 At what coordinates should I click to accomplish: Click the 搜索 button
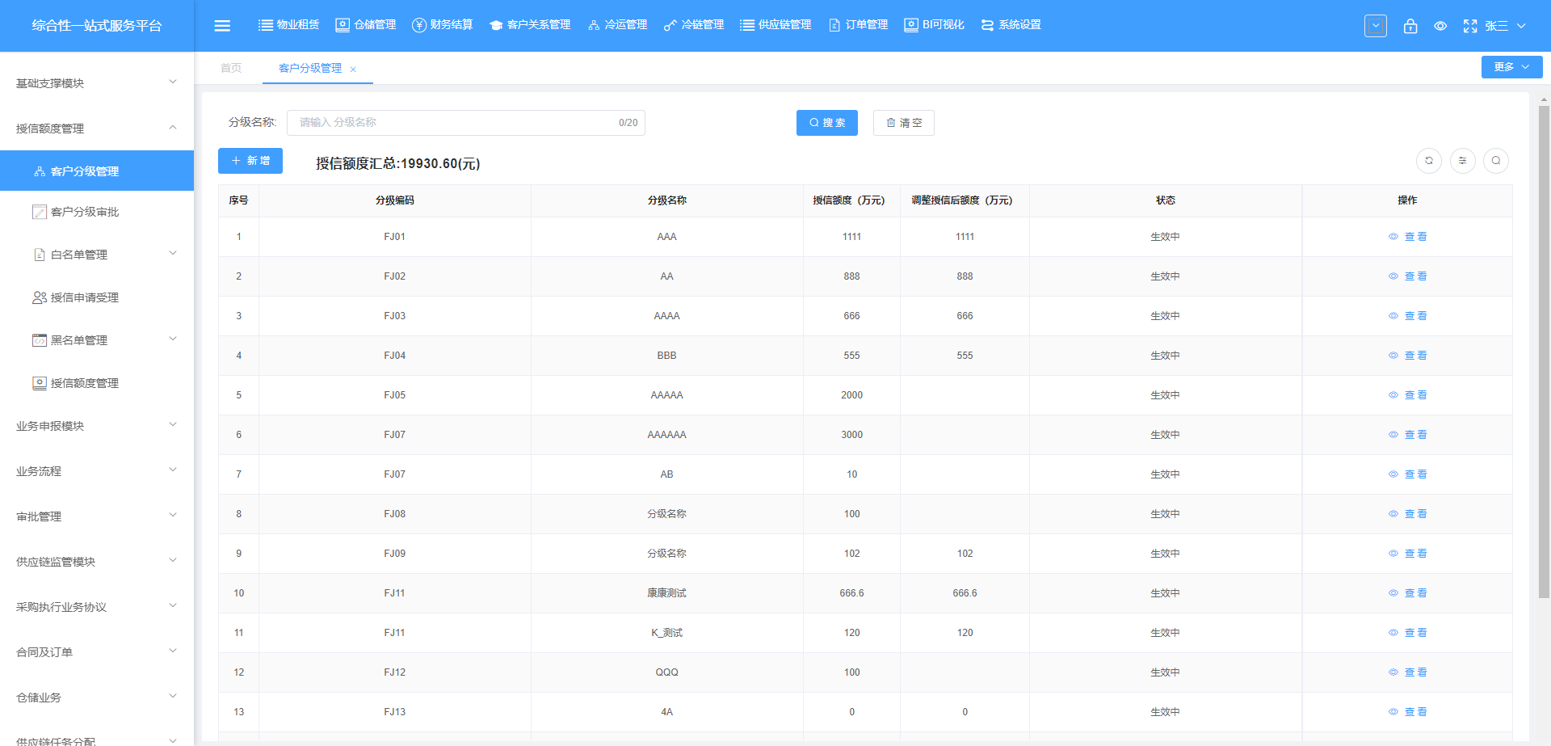click(826, 123)
